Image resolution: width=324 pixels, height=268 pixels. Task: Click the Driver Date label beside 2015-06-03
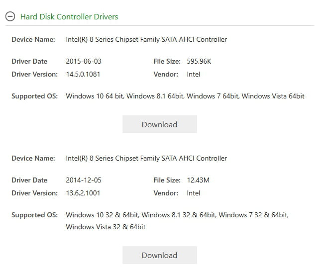point(29,61)
